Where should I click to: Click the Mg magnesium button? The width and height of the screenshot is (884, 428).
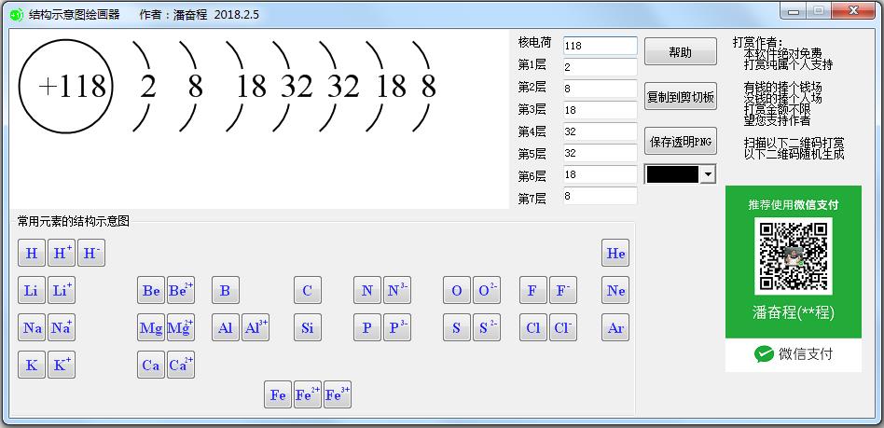151,327
